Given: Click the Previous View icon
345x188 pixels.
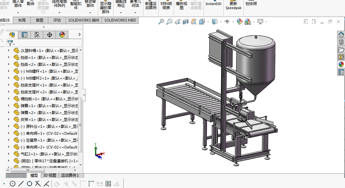Looking at the screenshot, I should pyautogui.click(x=178, y=22).
